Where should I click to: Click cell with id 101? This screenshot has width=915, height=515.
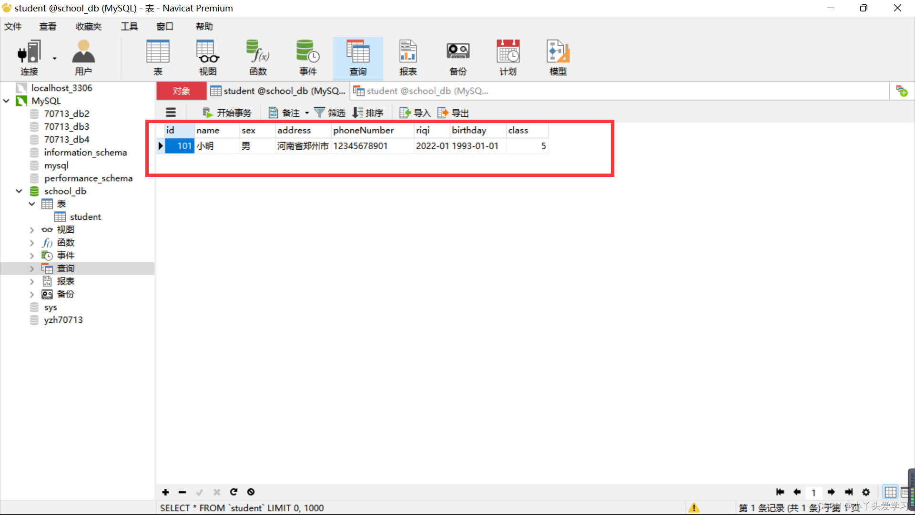coord(180,146)
